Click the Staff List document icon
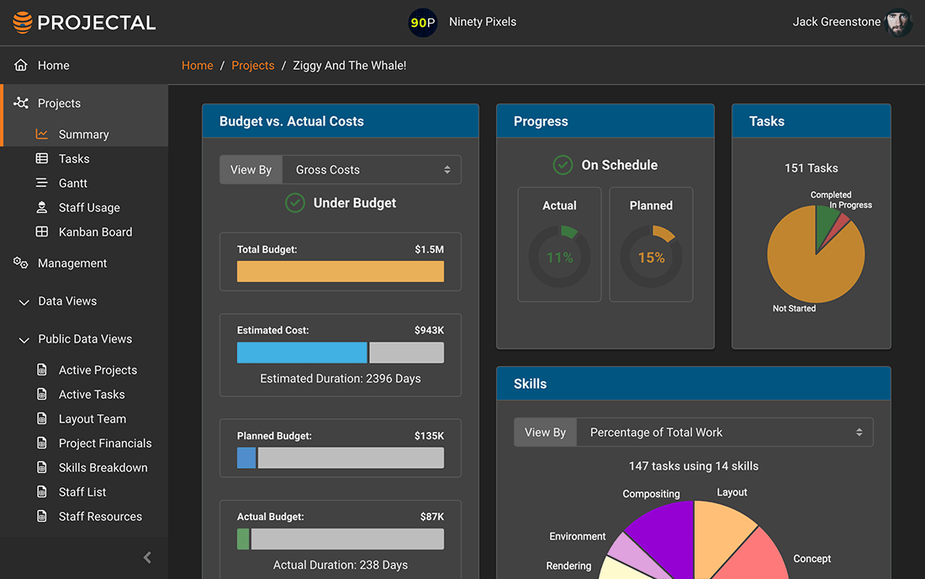This screenshot has height=579, width=925. coord(41,491)
